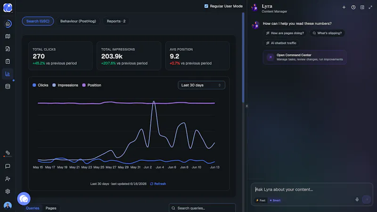
Task: Click the magnifier icon in Search queries
Action: tap(173, 208)
